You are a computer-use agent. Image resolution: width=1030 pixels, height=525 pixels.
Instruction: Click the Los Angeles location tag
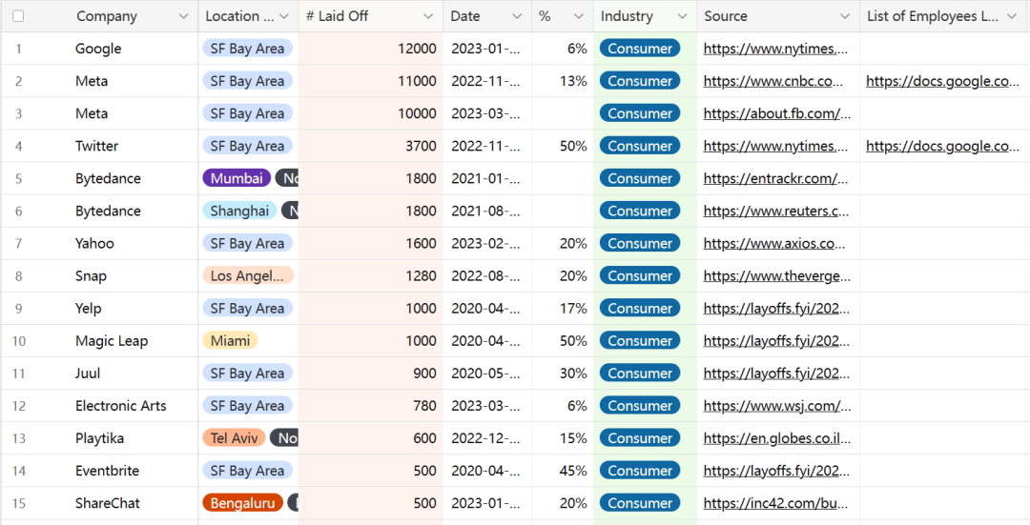click(x=248, y=276)
